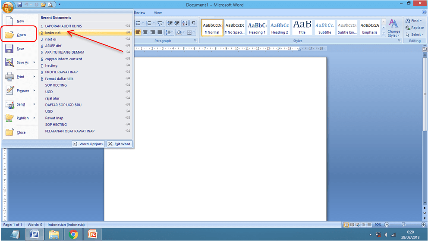Open Google Chrome from the taskbar

[73, 234]
